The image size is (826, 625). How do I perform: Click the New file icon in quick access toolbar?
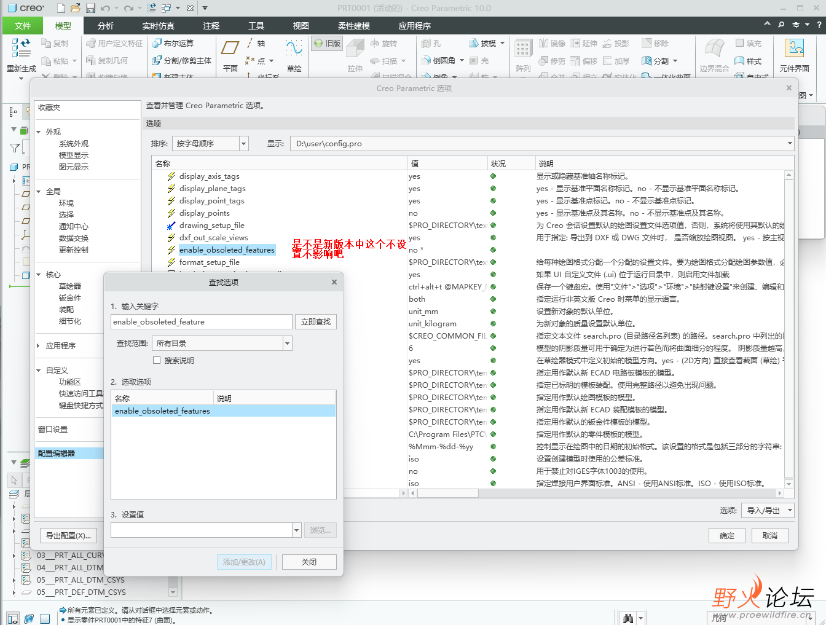(x=61, y=8)
